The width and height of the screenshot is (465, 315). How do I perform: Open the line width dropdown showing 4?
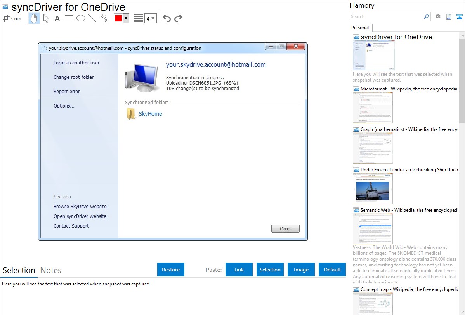point(151,18)
